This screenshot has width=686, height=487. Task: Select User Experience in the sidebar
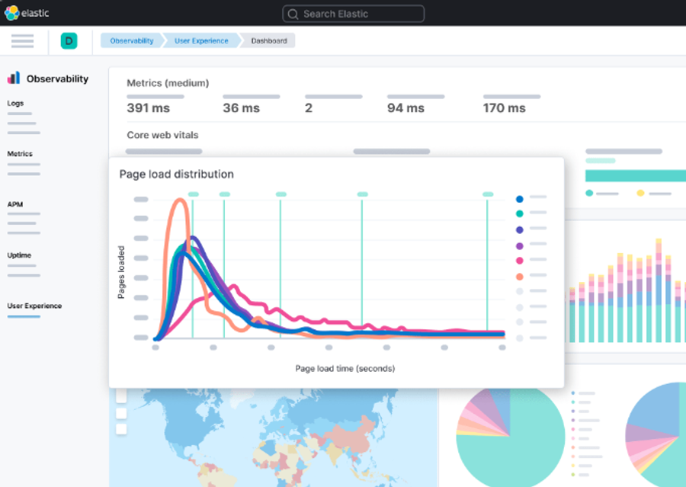point(34,306)
